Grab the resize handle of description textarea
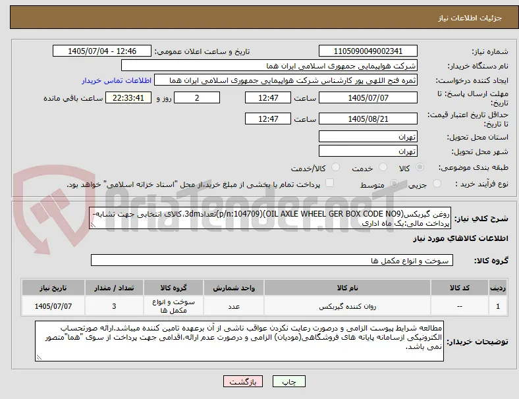Image resolution: width=519 pixels, height=399 pixels. tap(93, 225)
